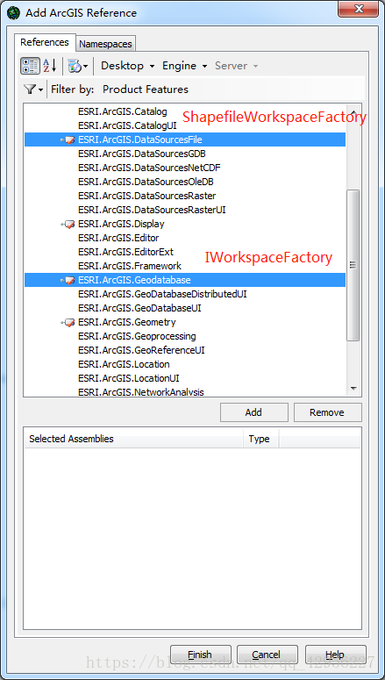
Task: Select the References tab
Action: pos(45,42)
